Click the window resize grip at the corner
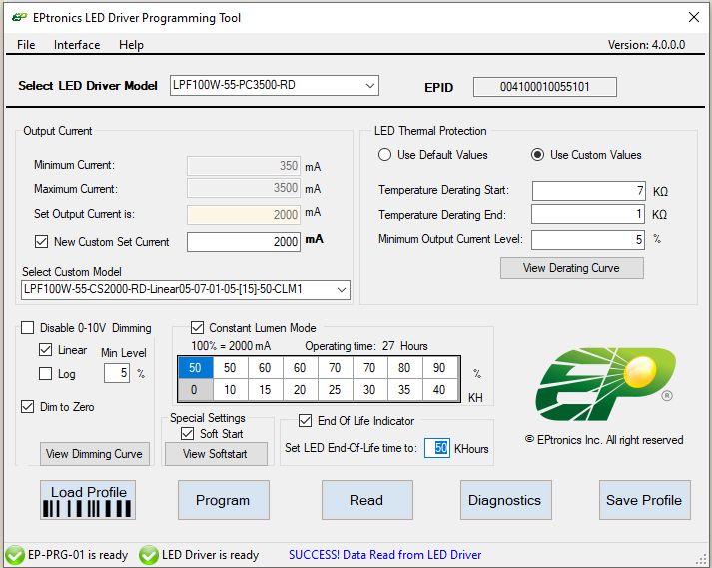 [702, 559]
